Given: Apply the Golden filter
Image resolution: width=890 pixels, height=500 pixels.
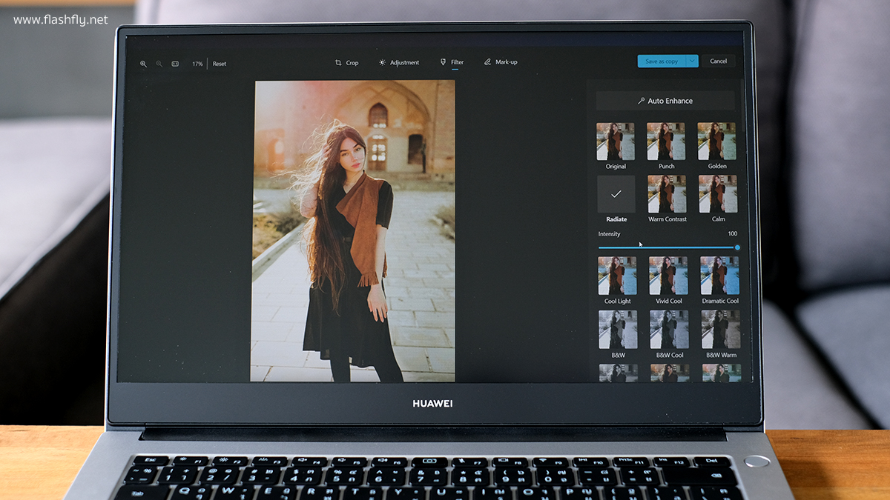Looking at the screenshot, I should (717, 141).
